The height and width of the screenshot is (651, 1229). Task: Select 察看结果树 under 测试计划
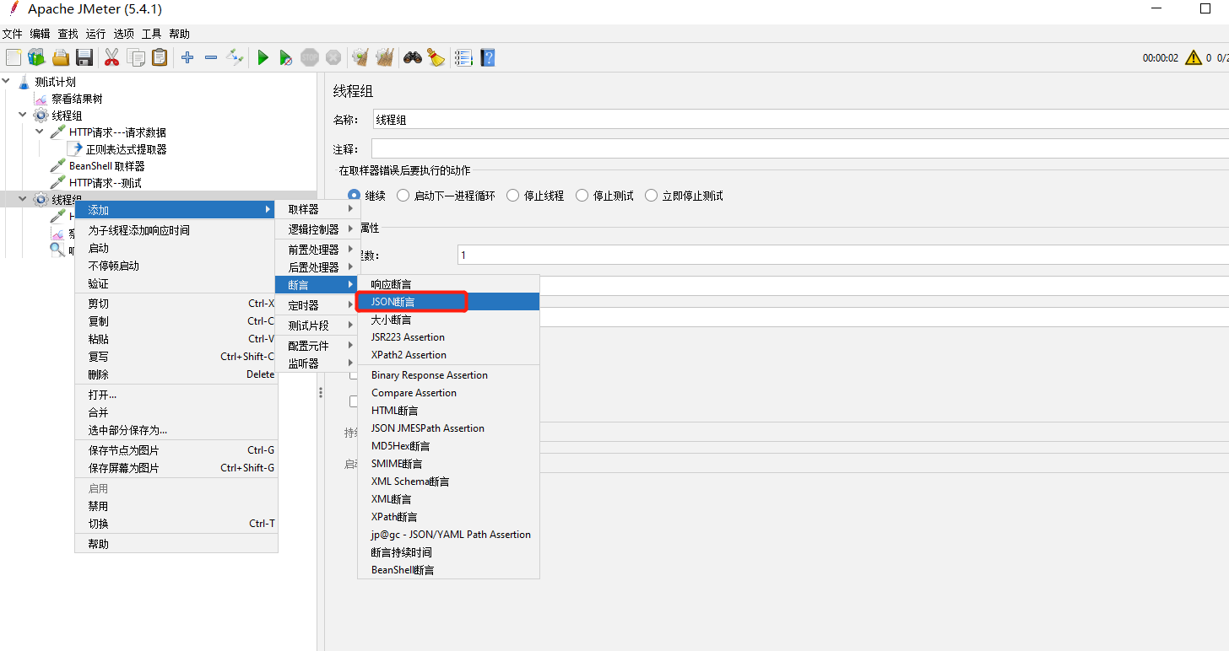pyautogui.click(x=77, y=99)
